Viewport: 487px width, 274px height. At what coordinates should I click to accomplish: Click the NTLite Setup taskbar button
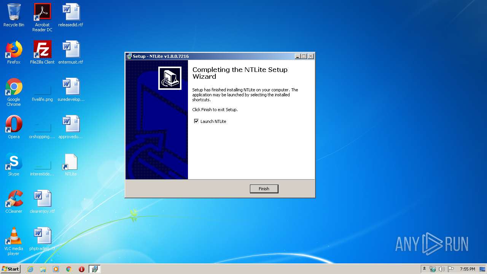pyautogui.click(x=94, y=269)
